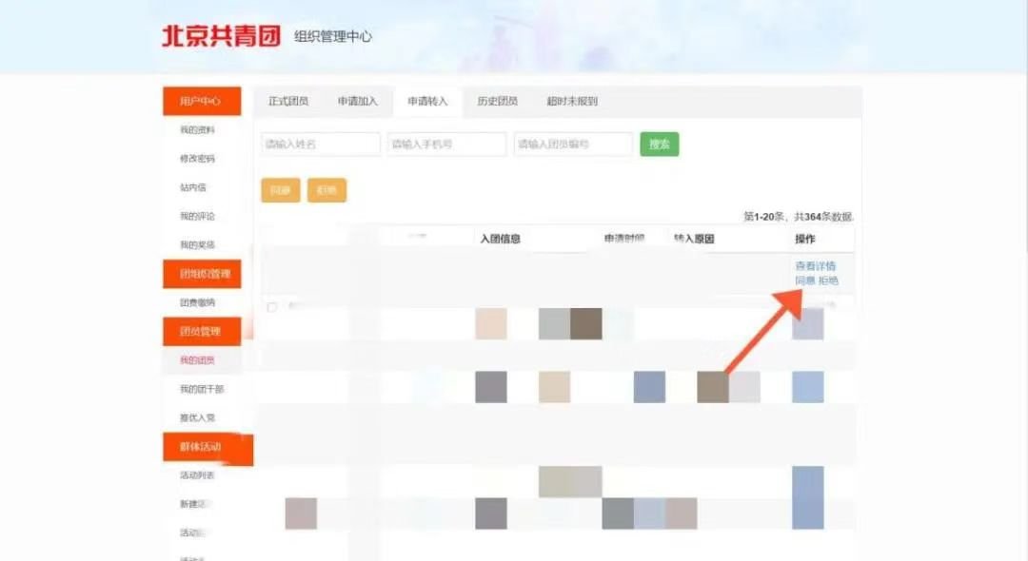The image size is (1028, 561).
Task: Open 我的评论 in the sidebar
Action: click(x=197, y=216)
